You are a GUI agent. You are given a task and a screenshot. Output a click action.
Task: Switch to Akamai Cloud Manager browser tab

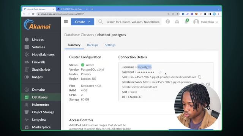(38, 9)
